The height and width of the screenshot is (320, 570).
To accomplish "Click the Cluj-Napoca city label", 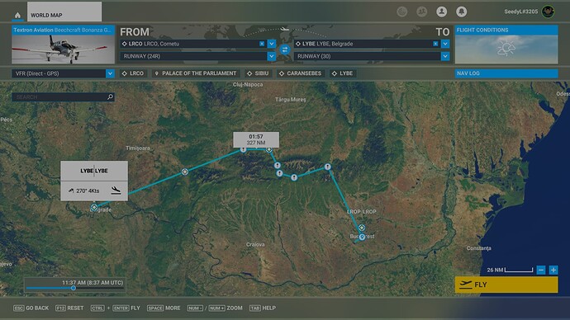I will [x=248, y=84].
